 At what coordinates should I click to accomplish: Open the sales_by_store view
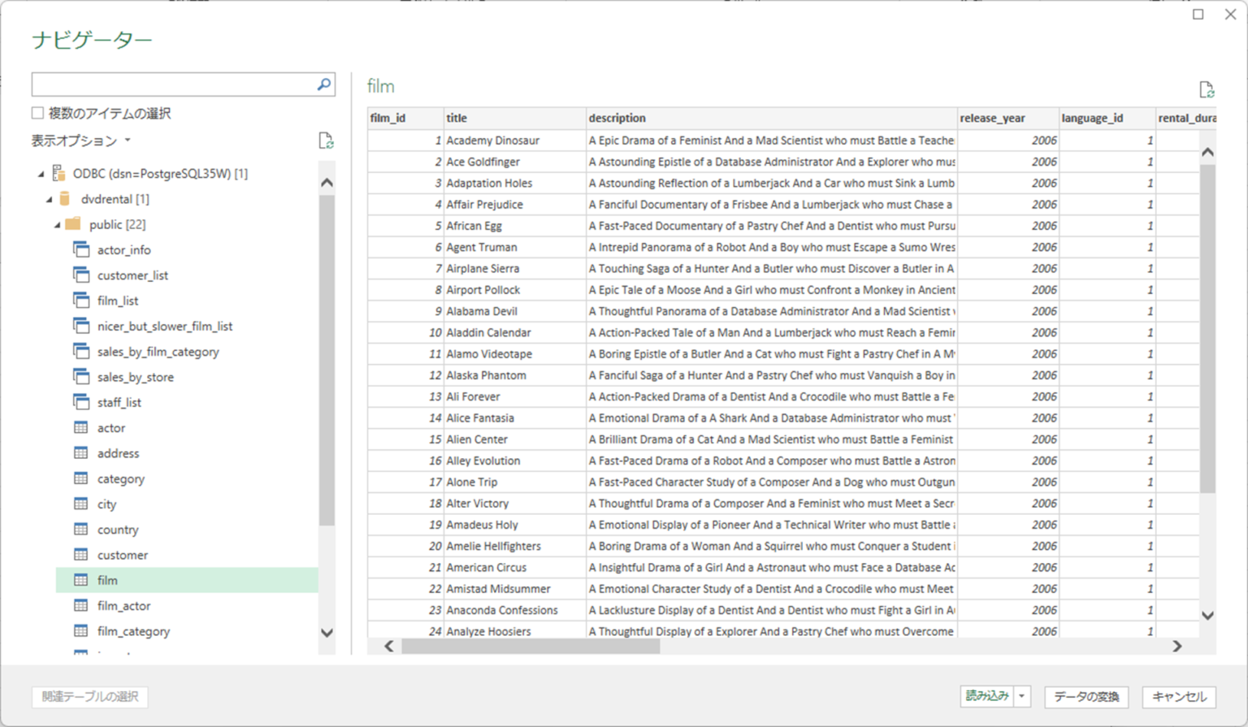(136, 376)
